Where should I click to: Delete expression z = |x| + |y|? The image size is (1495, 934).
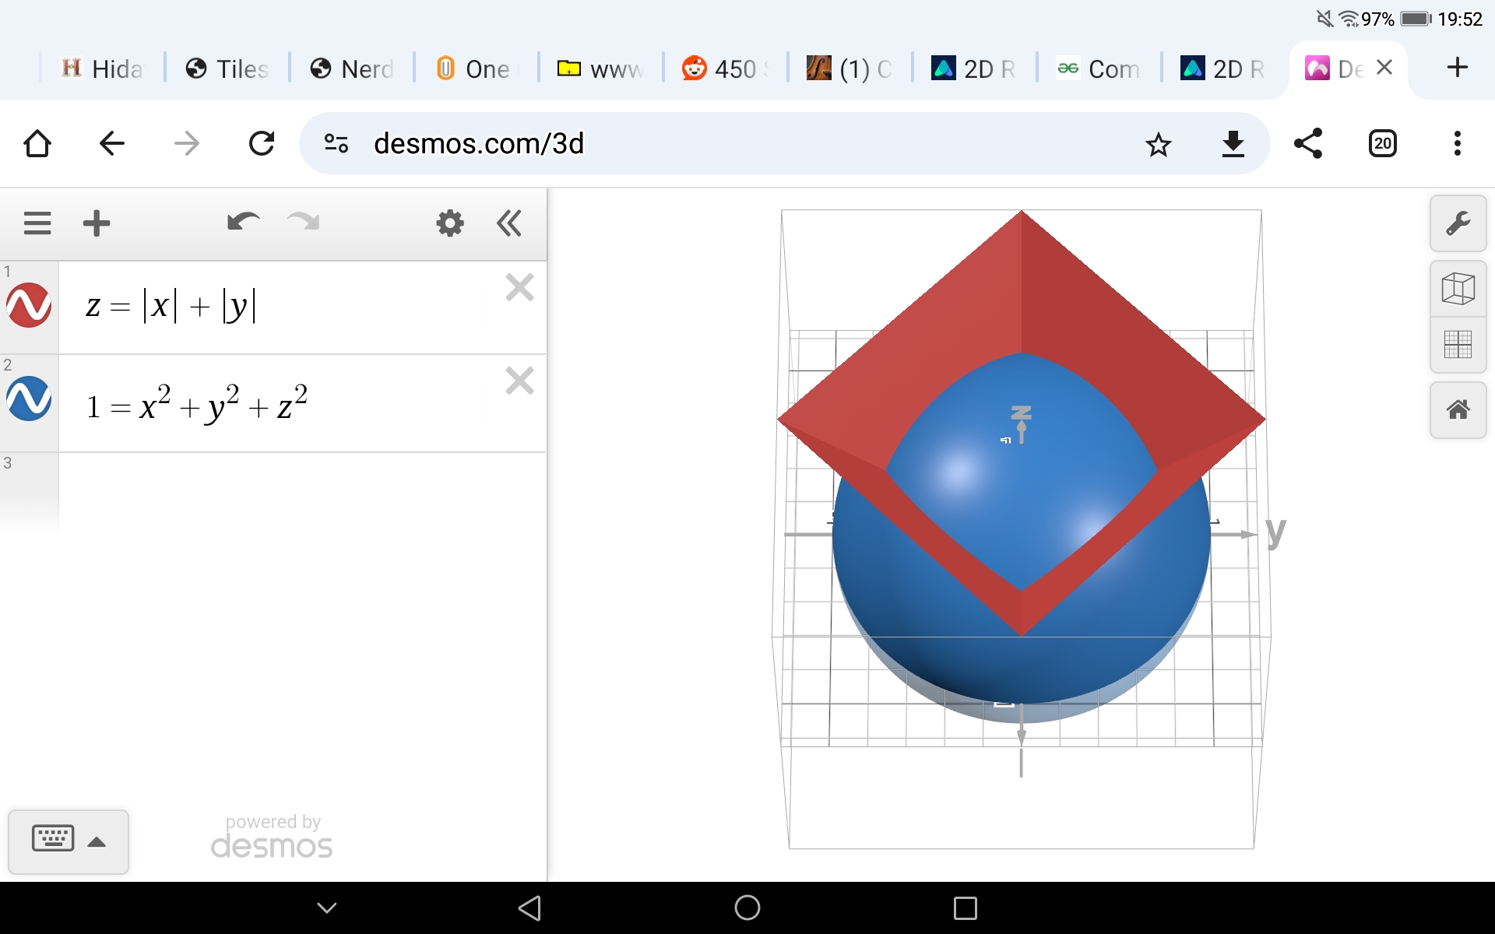pyautogui.click(x=519, y=288)
